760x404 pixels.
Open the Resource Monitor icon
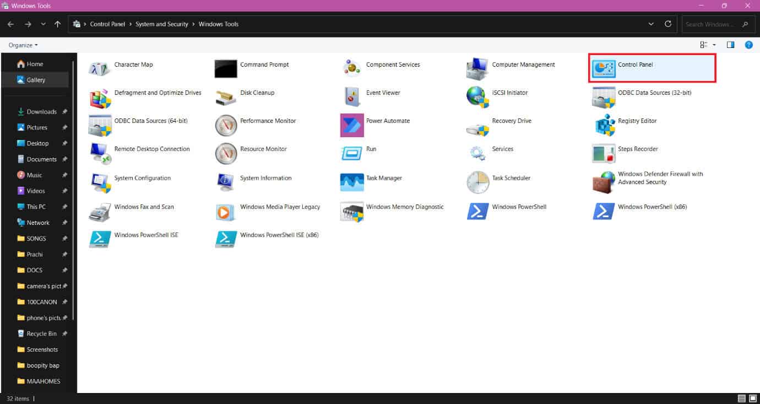pos(226,153)
